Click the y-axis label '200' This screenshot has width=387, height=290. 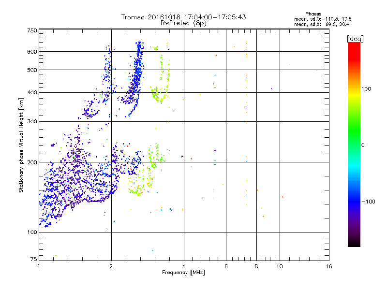click(x=32, y=162)
